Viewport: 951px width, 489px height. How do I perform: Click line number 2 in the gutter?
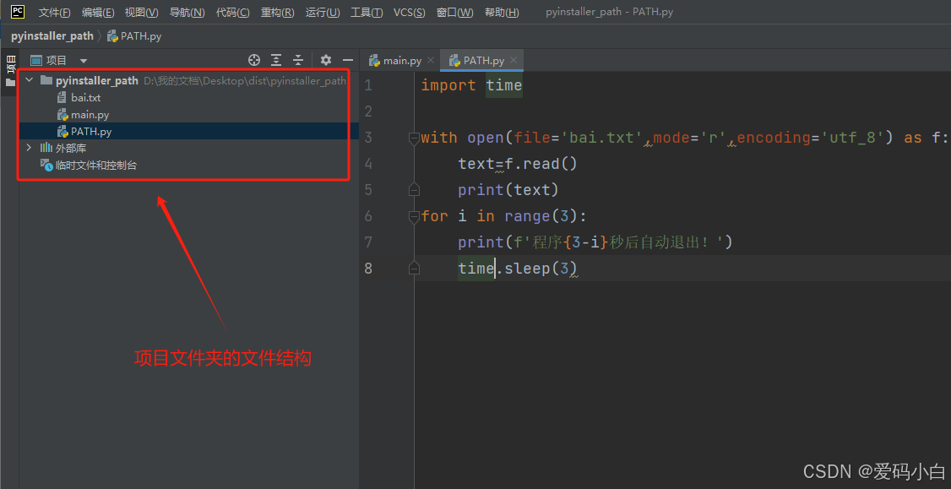pos(368,111)
